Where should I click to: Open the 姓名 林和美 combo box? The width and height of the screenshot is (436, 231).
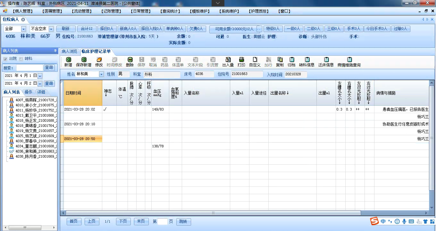pos(101,74)
